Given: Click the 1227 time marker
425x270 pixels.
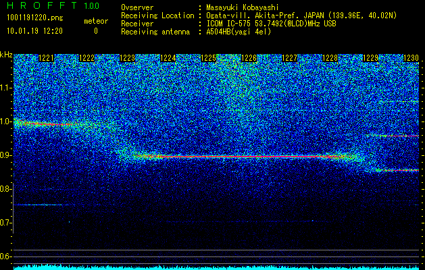Looking at the screenshot, I should (x=289, y=58).
